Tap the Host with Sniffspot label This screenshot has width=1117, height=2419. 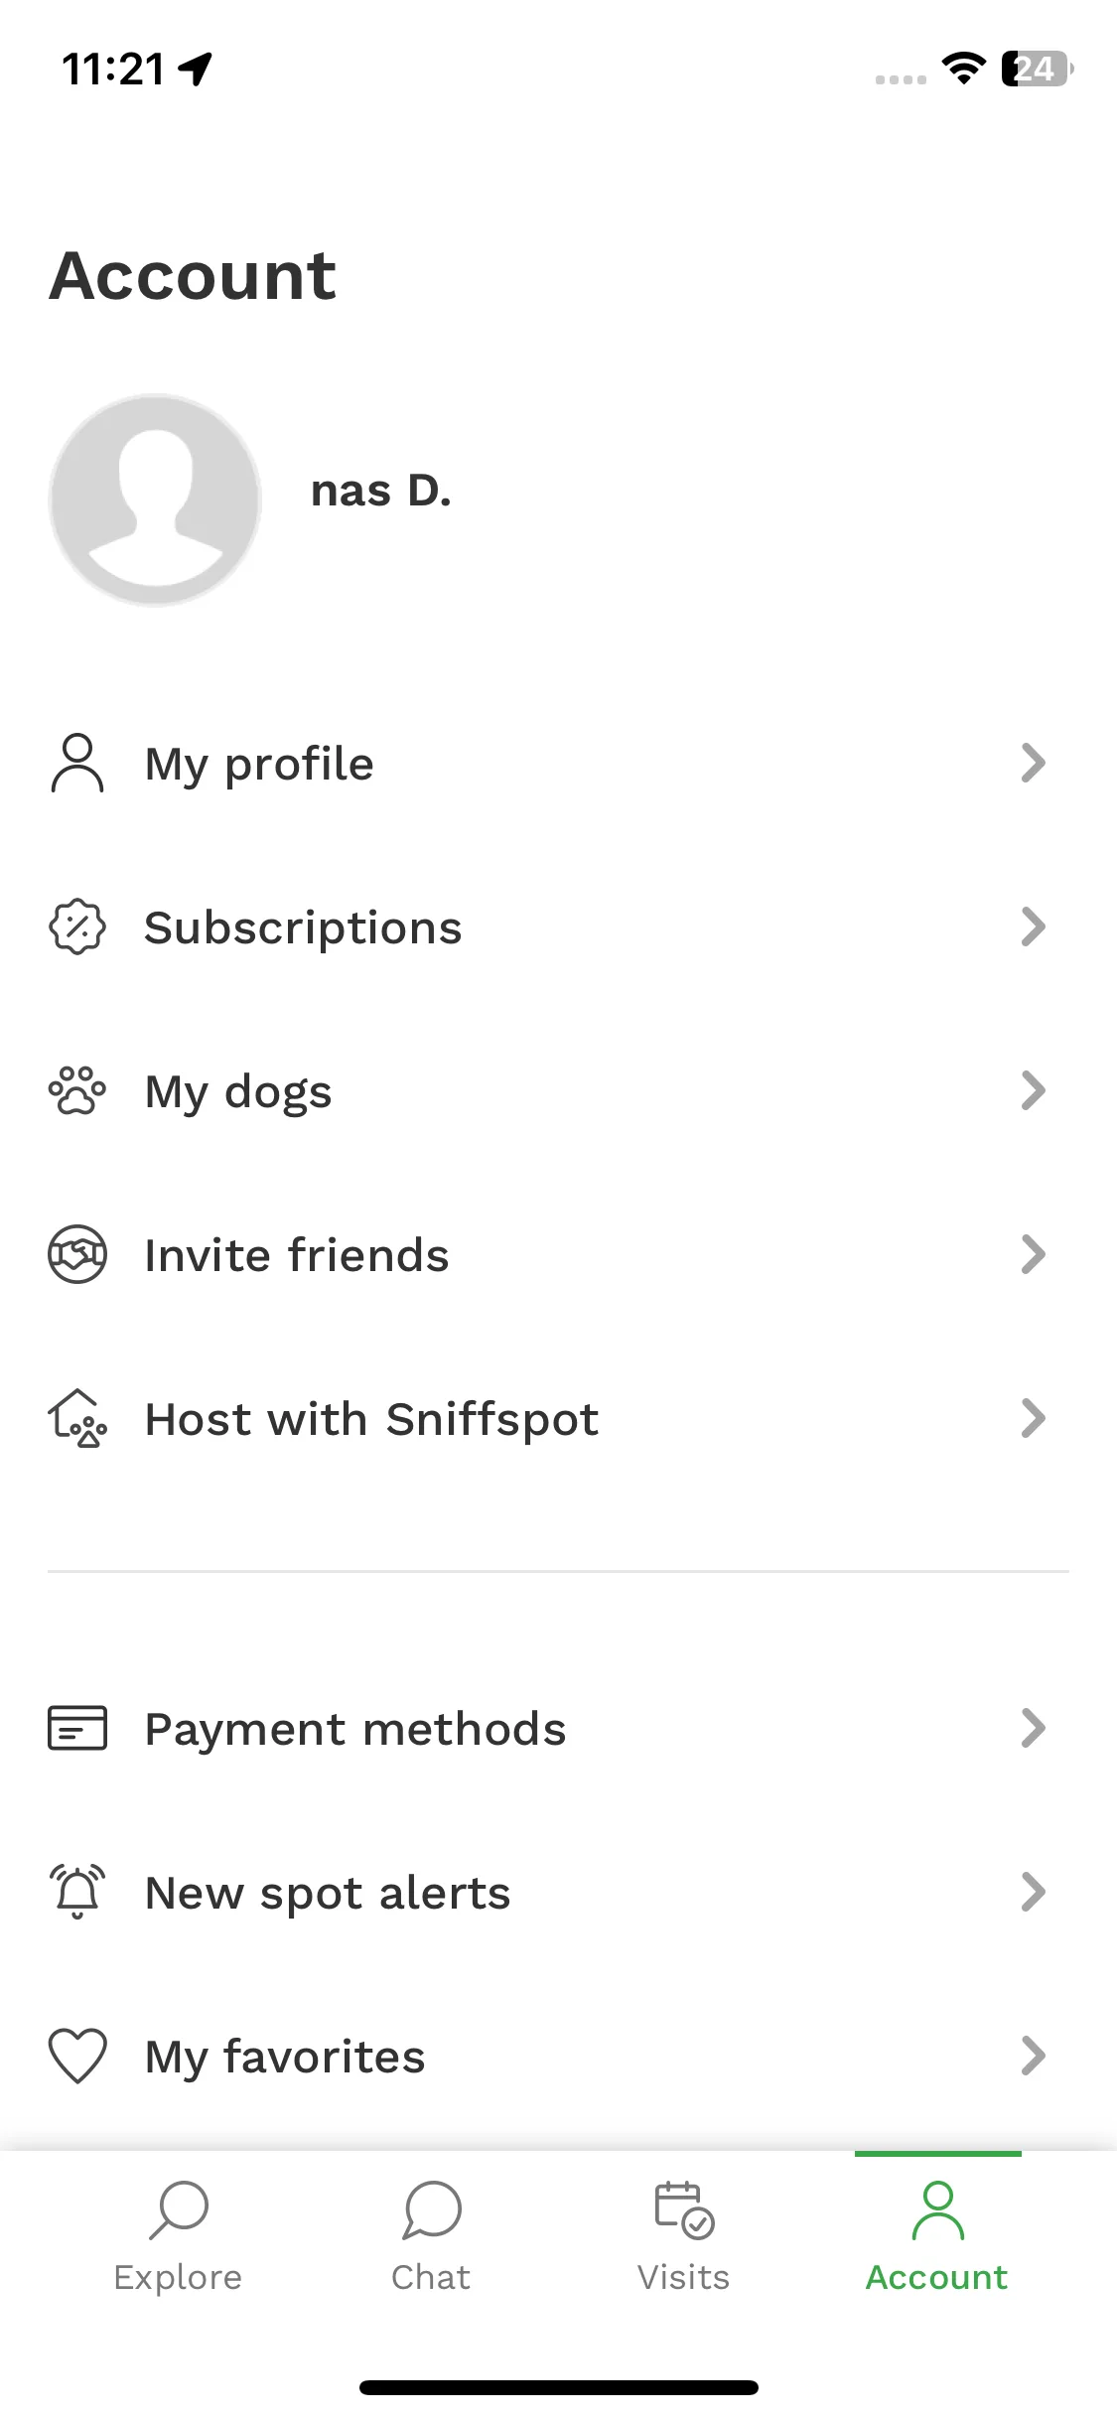coord(372,1420)
